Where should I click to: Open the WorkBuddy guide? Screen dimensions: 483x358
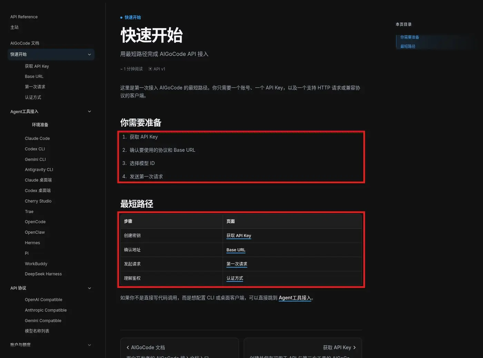36,264
